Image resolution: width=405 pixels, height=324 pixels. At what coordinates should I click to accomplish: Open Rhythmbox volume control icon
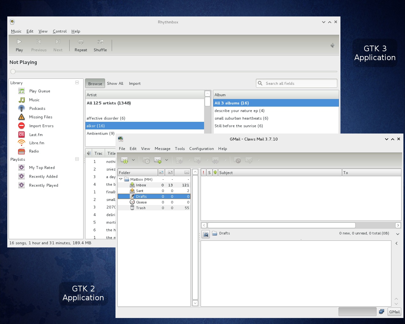point(333,45)
